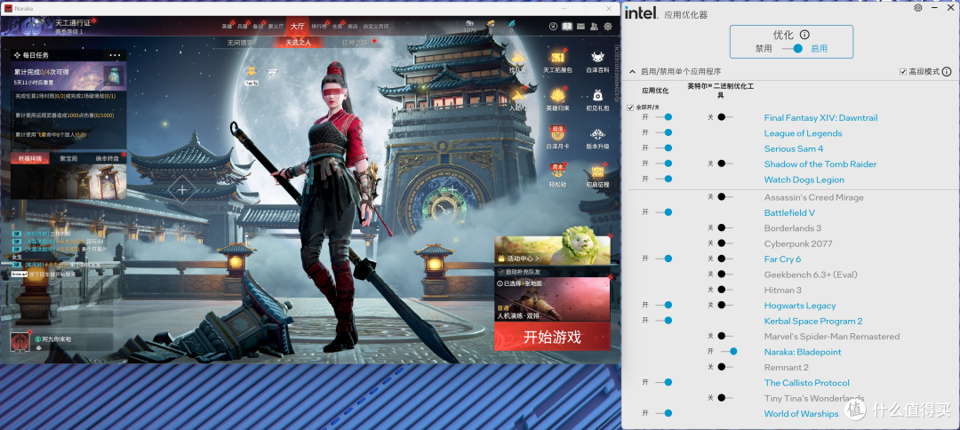Image resolution: width=960 pixels, height=430 pixels.
Task: Select the 大厅 lobby tab
Action: tap(298, 27)
